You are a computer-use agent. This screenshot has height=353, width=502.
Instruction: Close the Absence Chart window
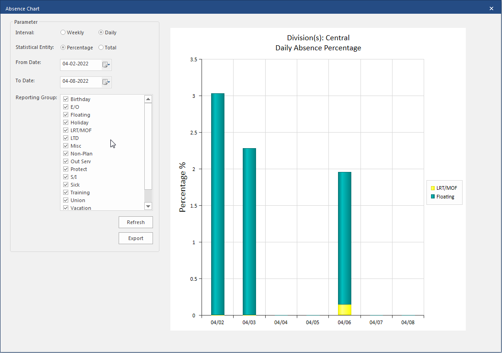pos(491,8)
